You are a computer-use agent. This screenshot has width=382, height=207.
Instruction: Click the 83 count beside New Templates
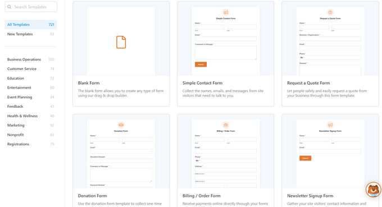click(x=52, y=34)
